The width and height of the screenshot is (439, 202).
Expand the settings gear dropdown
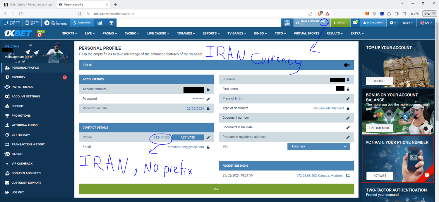[x=393, y=23]
